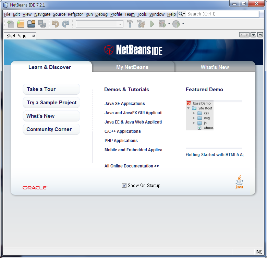267x258 pixels.
Task: Click the scroll documents right arrow
Action: tap(247, 35)
